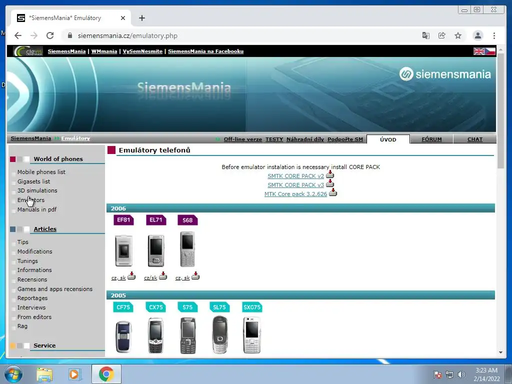Reload the page
Viewport: 512px width, 384px height.
[x=50, y=35]
